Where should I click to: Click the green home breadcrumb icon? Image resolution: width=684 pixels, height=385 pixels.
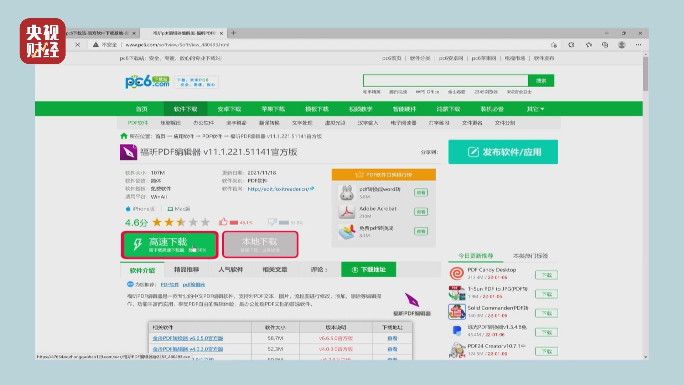point(124,136)
